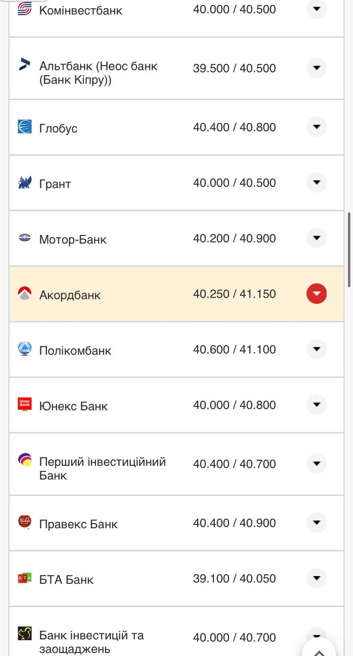Open the Полікомбанк name link
This screenshot has width=353, height=656.
(x=75, y=351)
